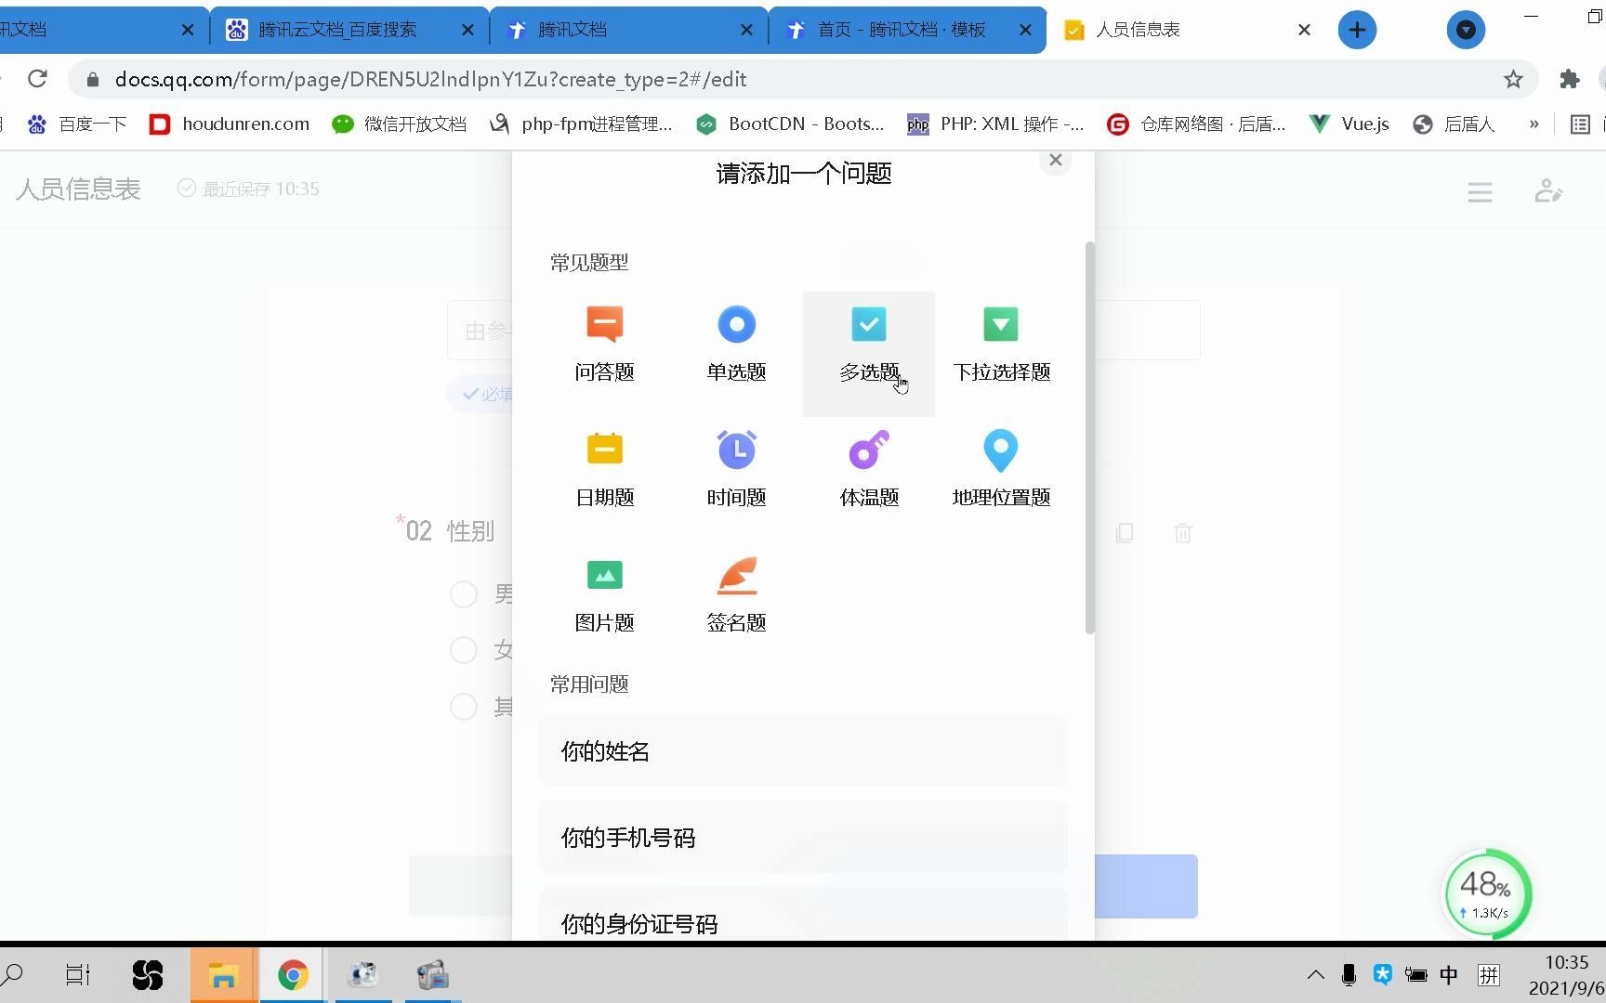This screenshot has width=1606, height=1003.
Task: Add a 单选题 single-choice question
Action: pyautogui.click(x=736, y=345)
